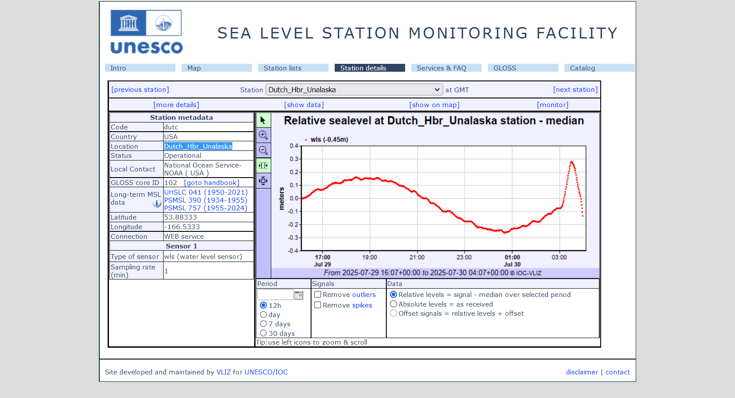This screenshot has width=735, height=398.
Task: Click the latitude value 53.88333
Action: tap(180, 217)
